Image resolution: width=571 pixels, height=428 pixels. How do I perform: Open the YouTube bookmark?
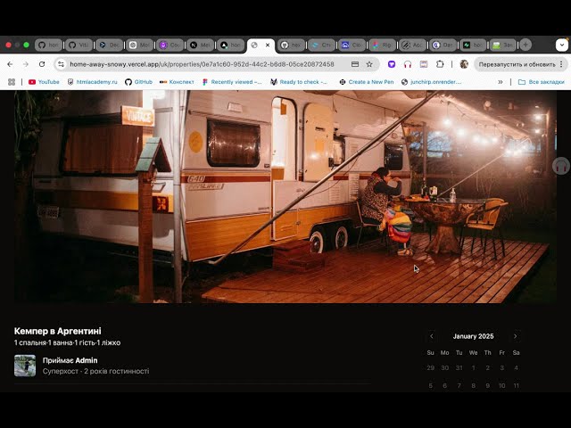coord(44,82)
